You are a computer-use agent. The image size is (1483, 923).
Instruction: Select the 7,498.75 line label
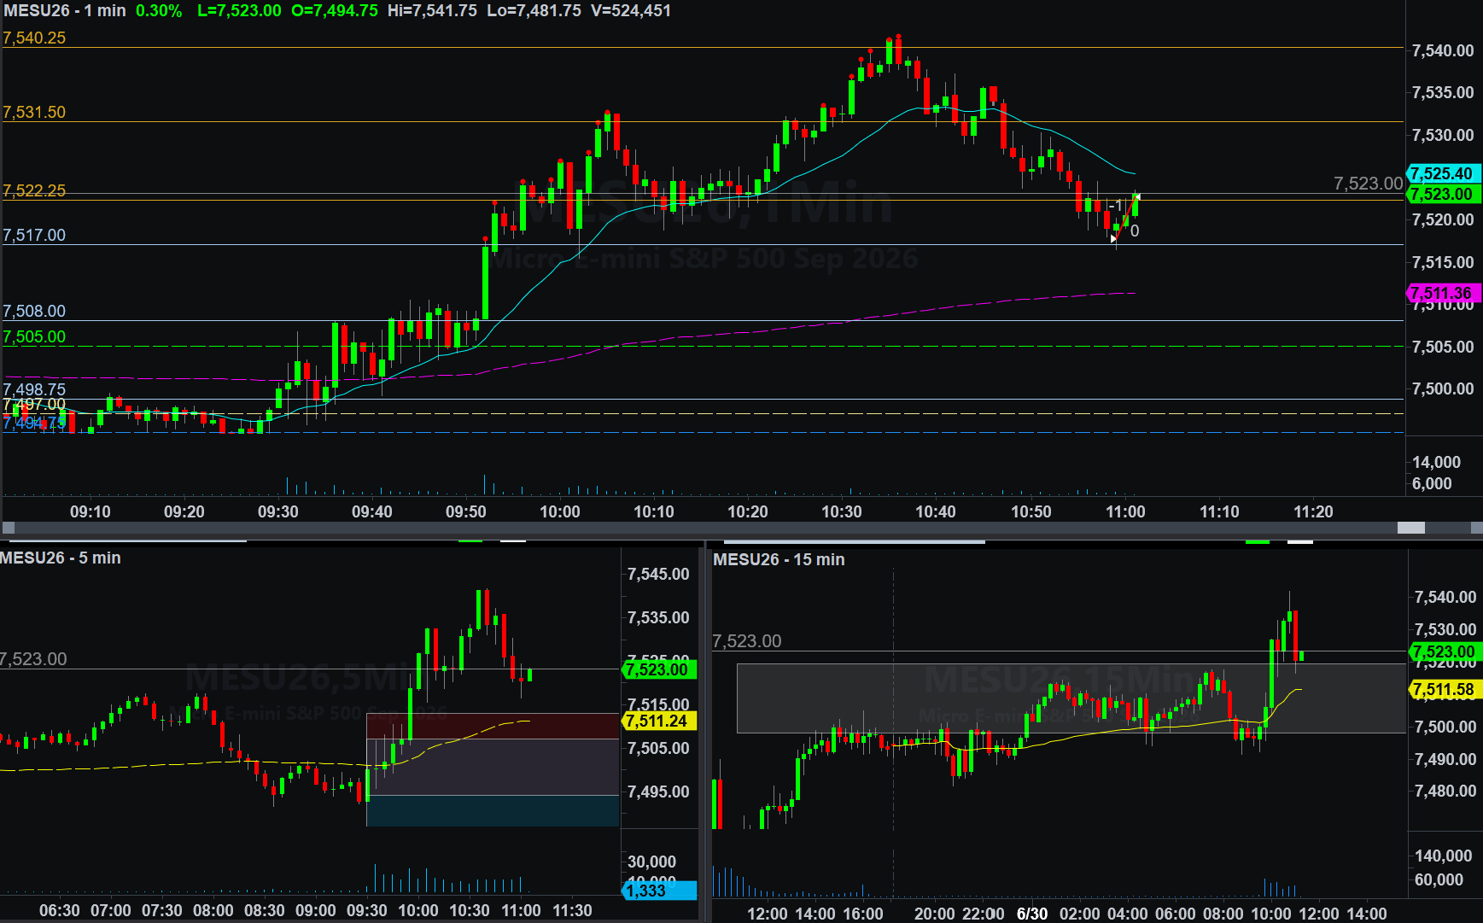34,389
